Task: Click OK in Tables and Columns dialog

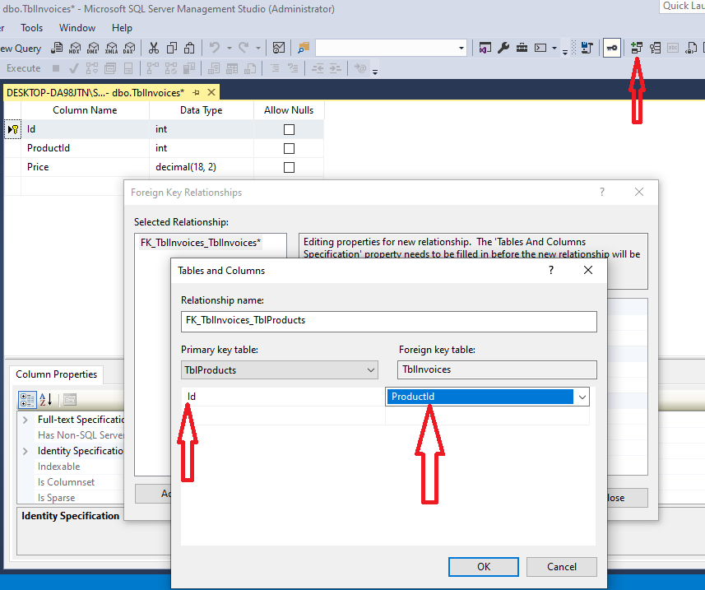Action: click(x=484, y=567)
